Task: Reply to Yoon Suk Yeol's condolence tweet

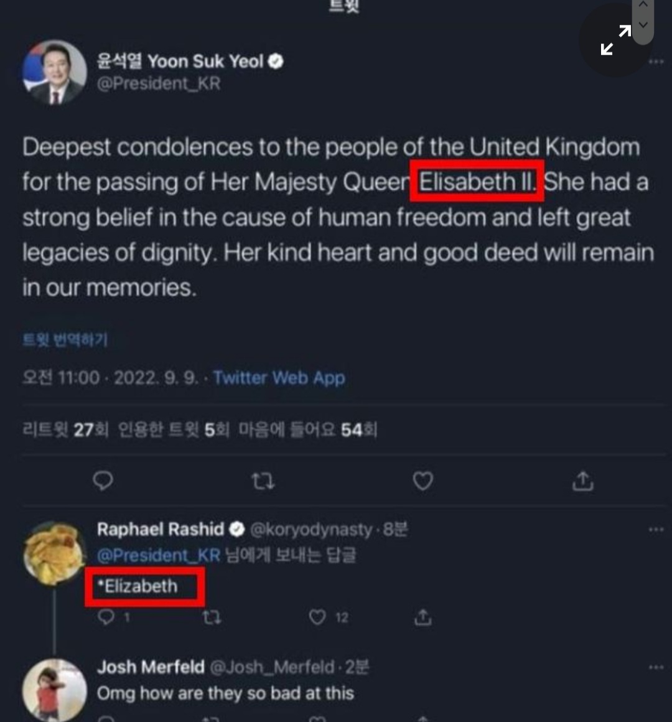Action: [103, 481]
